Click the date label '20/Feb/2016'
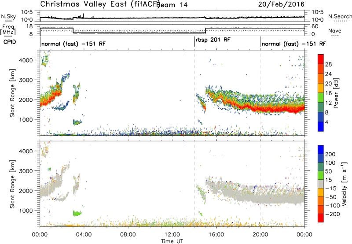 pos(281,4)
